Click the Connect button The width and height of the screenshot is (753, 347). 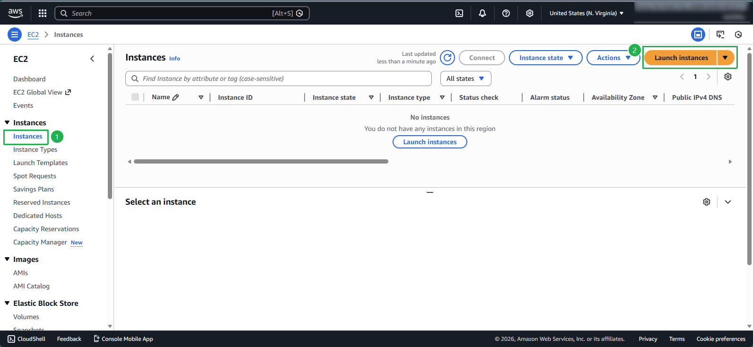tap(482, 58)
